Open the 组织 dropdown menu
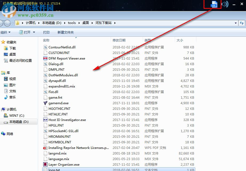 [x=5, y=32]
